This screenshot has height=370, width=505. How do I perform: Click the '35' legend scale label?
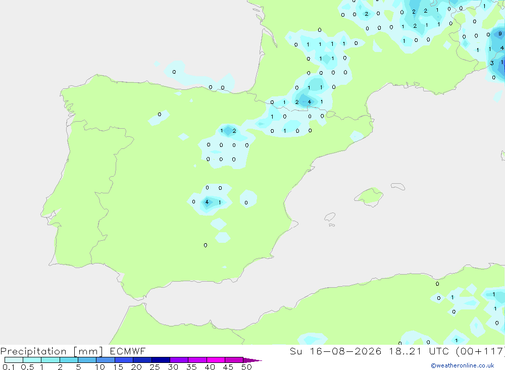[x=191, y=367]
